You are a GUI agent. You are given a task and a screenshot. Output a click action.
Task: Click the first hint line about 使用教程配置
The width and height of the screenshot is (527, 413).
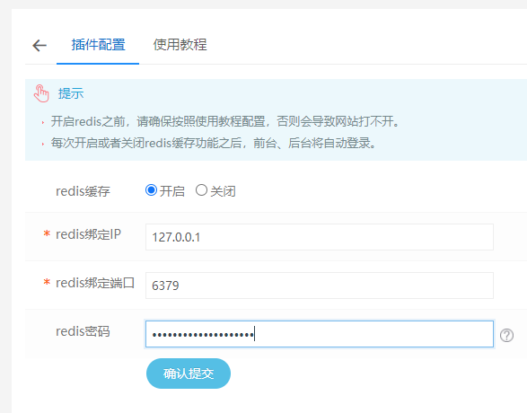point(224,121)
